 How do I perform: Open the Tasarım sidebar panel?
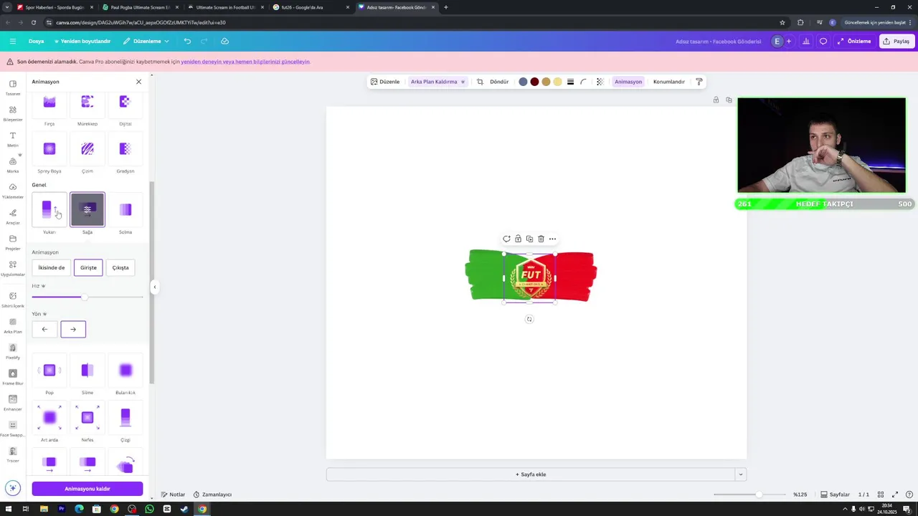tap(13, 87)
